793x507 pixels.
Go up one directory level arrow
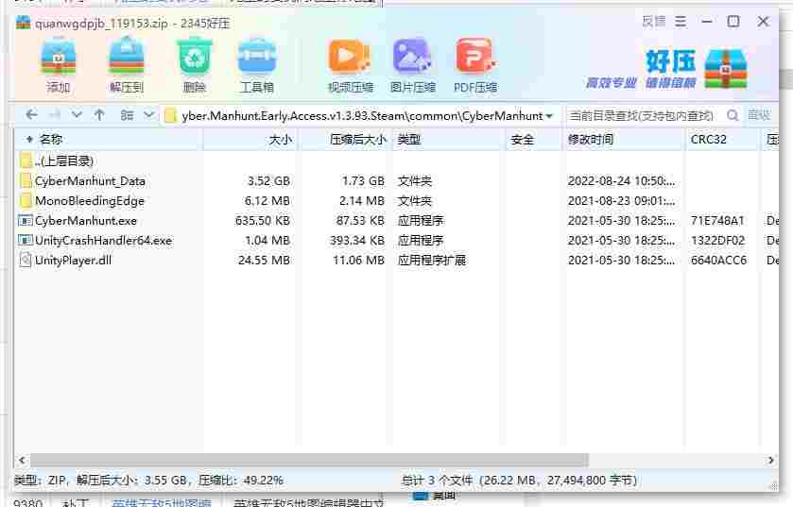[x=99, y=115]
